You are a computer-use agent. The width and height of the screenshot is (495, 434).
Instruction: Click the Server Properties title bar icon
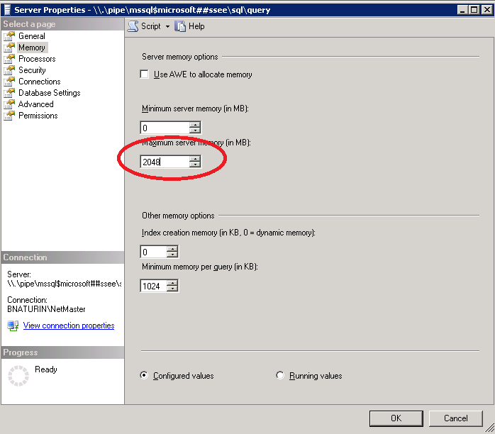coord(6,10)
